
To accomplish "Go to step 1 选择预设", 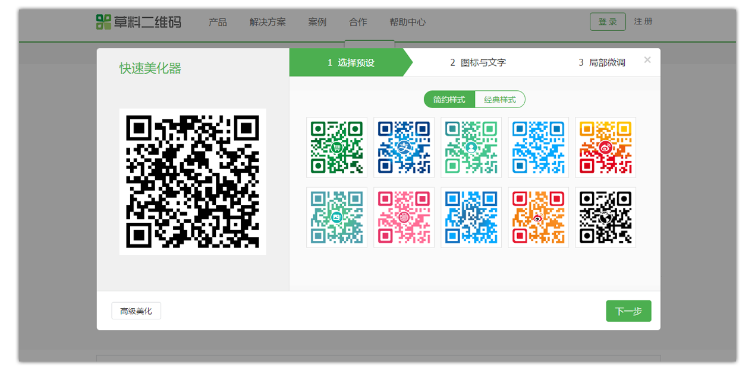I will 351,62.
